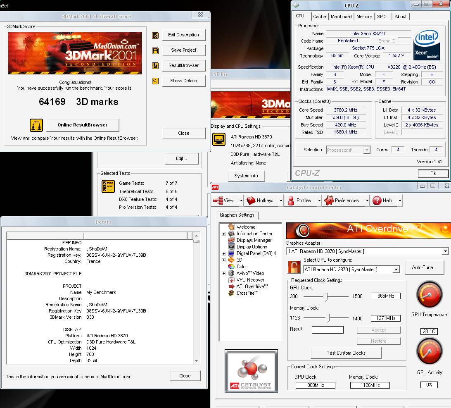Image resolution: width=451 pixels, height=408 pixels.
Task: Click the Online ResultBrowser yellow icon
Action: 36,125
